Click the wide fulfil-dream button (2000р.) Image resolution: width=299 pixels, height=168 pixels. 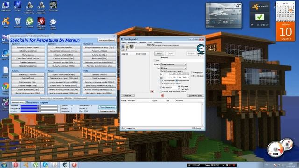[x=64, y=98]
